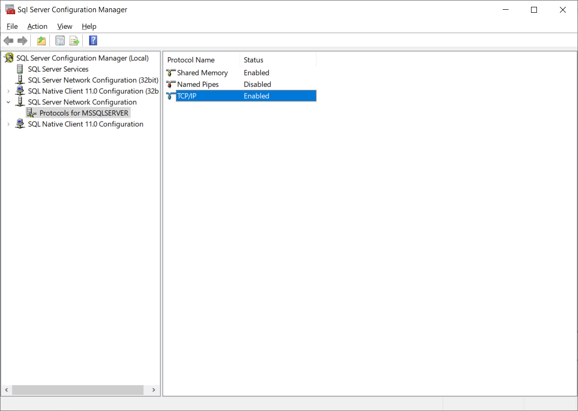Open Help via the blue question mark icon
Image resolution: width=578 pixels, height=411 pixels.
coord(93,41)
